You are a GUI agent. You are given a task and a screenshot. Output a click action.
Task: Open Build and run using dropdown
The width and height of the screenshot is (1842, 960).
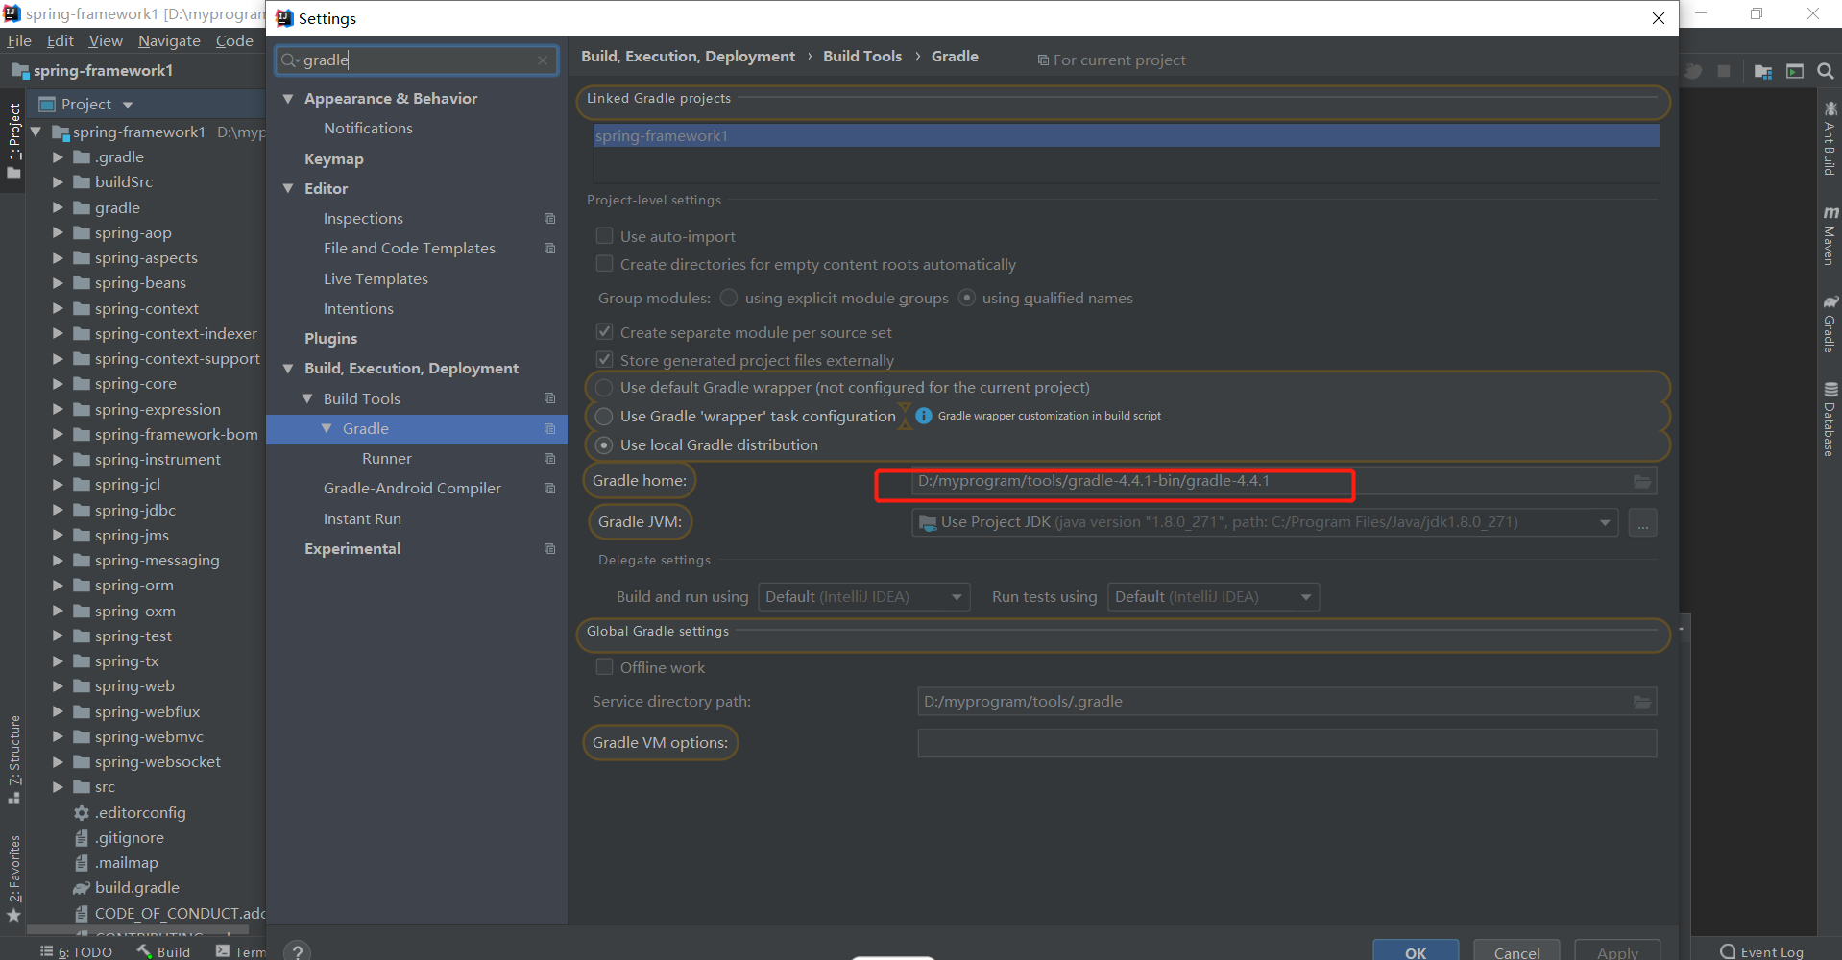coord(864,597)
